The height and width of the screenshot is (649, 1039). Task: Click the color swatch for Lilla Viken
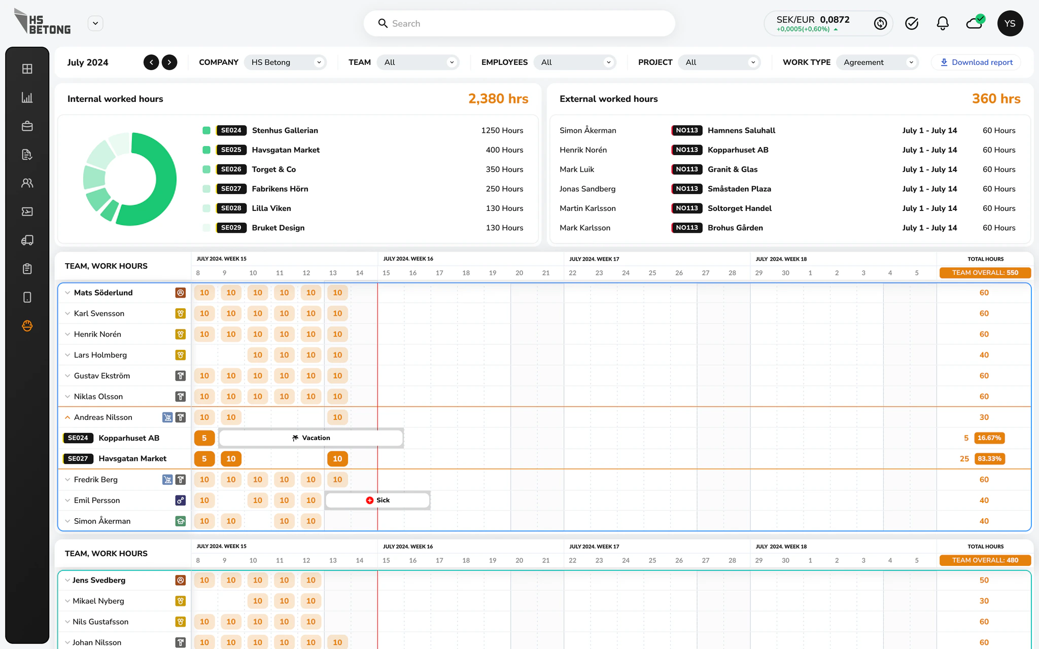pyautogui.click(x=206, y=208)
